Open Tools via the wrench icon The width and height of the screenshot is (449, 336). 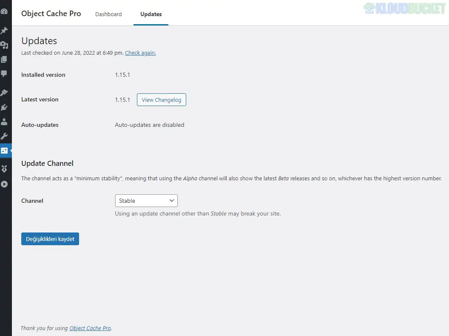pyautogui.click(x=4, y=136)
